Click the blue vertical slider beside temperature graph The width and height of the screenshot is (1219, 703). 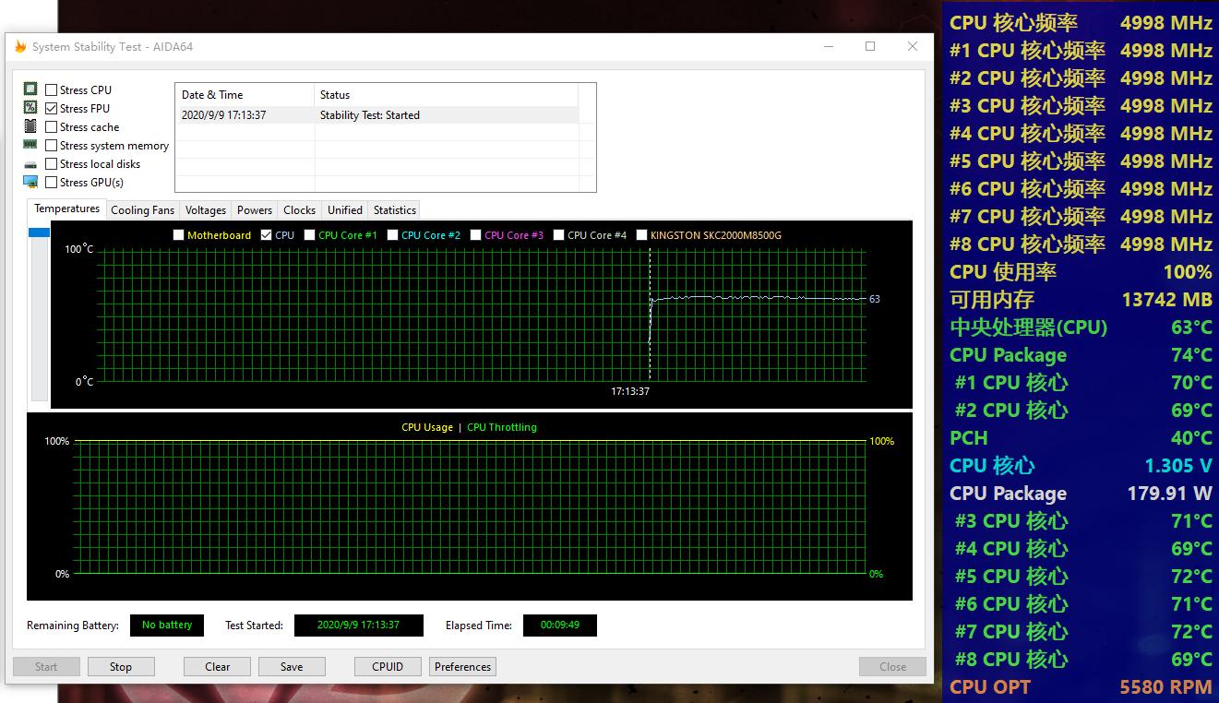tap(39, 232)
